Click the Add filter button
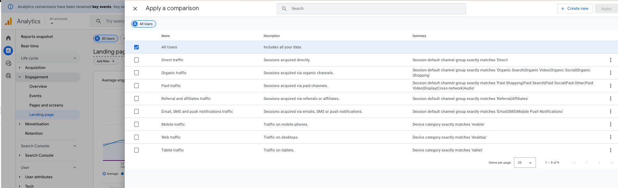This screenshot has width=618, height=188. pyautogui.click(x=106, y=61)
